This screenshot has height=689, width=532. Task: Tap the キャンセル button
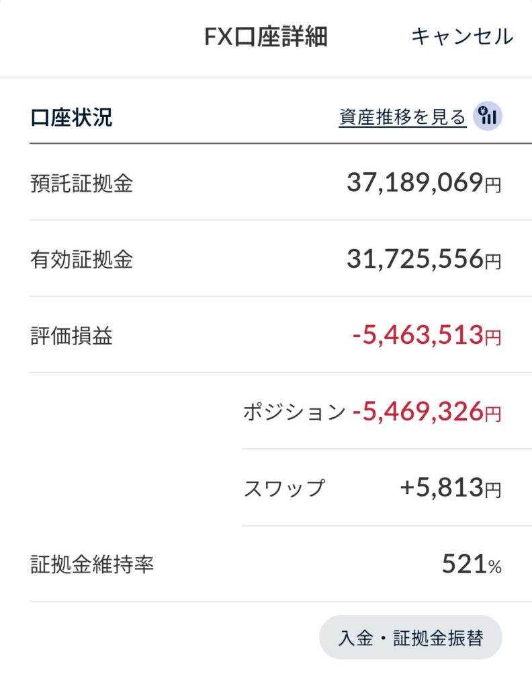tap(462, 36)
